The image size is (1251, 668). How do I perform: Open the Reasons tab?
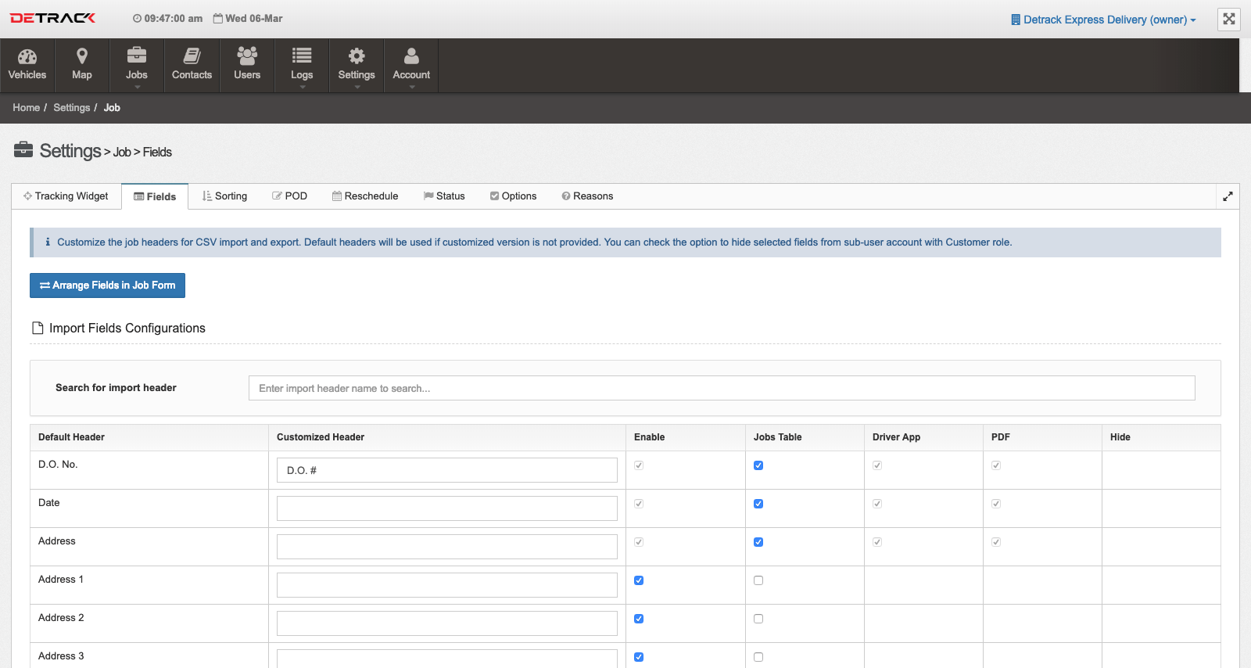[587, 196]
